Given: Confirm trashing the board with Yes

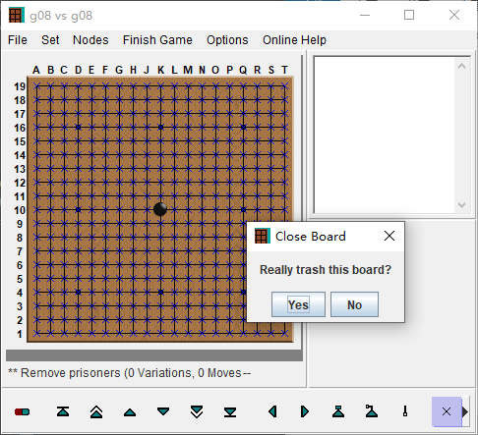Looking at the screenshot, I should [x=298, y=304].
